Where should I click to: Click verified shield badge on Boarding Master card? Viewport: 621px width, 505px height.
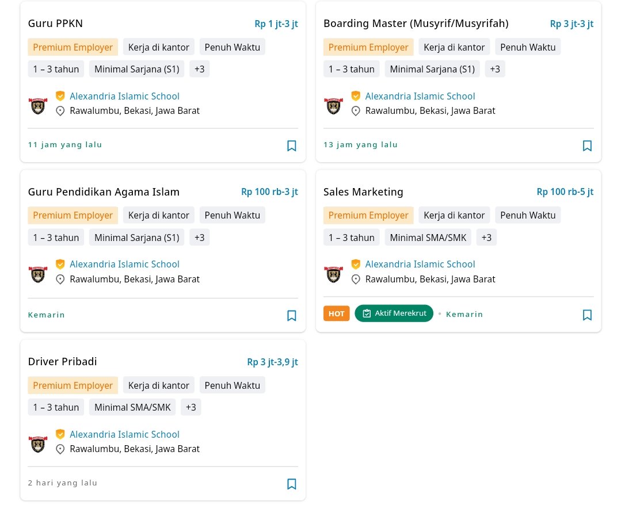(x=356, y=96)
